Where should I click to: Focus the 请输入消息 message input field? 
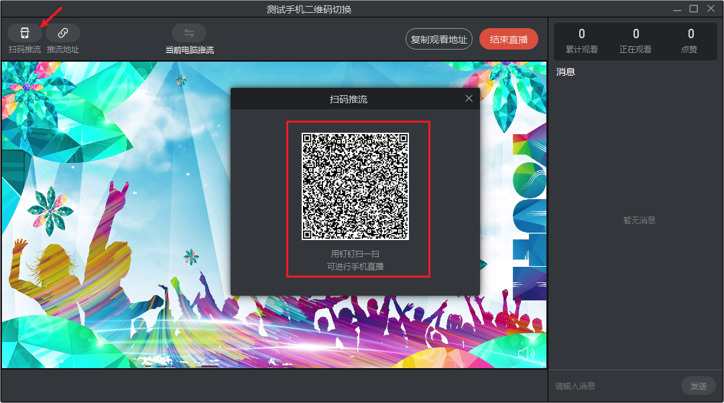point(614,386)
